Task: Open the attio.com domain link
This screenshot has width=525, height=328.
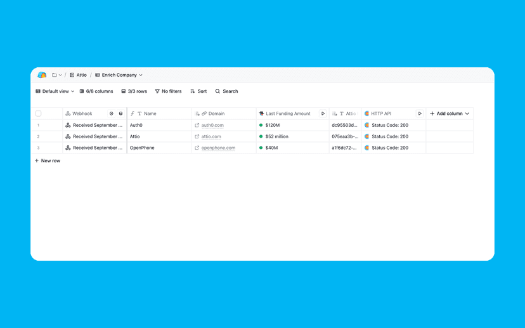Action: pos(211,136)
